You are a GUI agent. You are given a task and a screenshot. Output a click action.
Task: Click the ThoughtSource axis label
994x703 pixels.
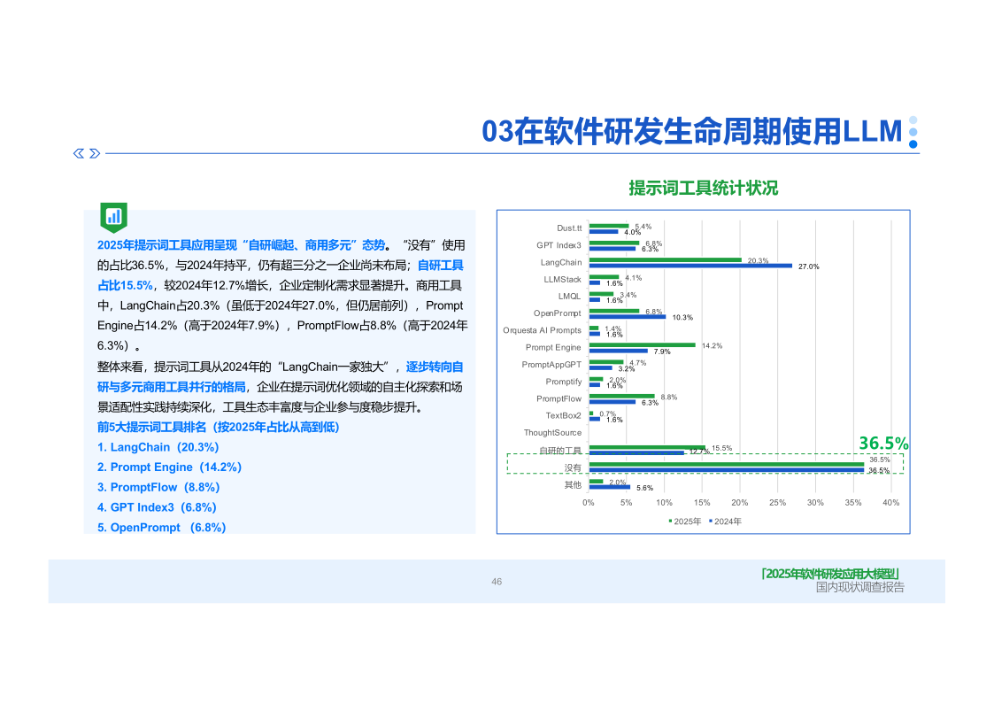(x=552, y=433)
